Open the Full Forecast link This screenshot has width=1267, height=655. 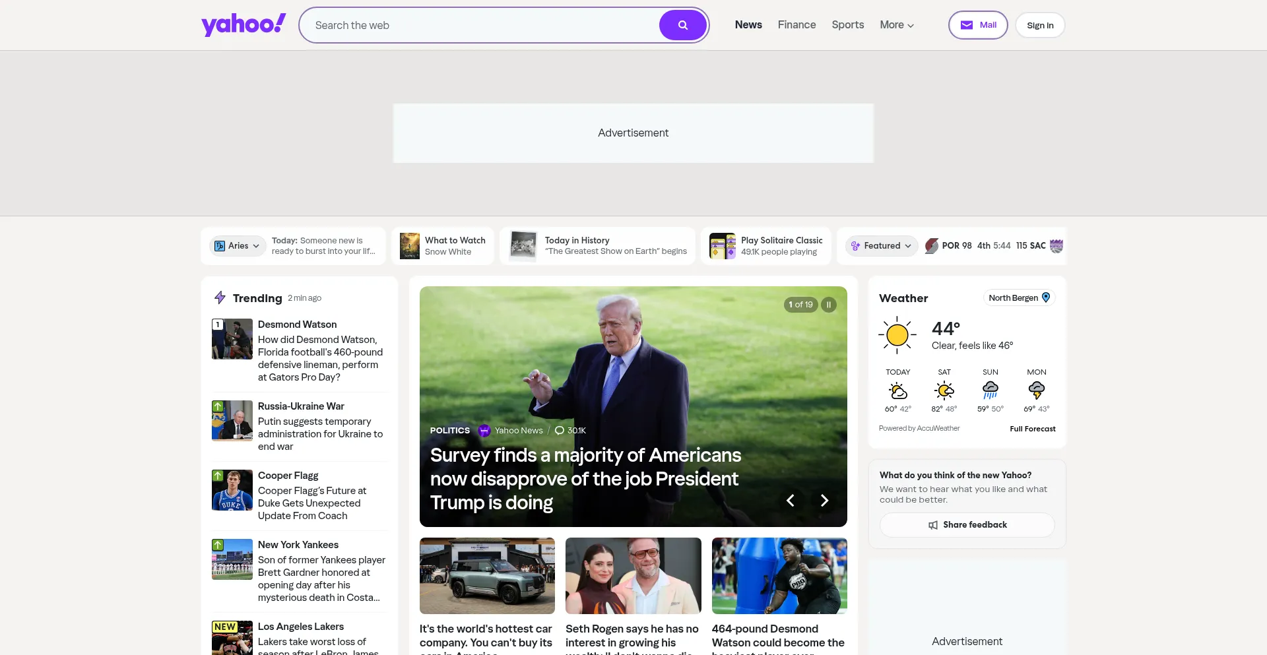tap(1033, 429)
